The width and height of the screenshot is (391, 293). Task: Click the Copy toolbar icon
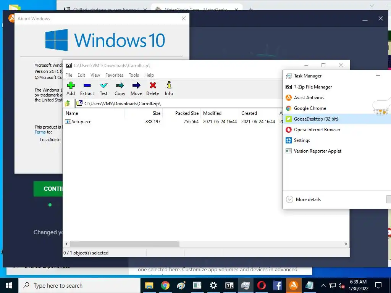[120, 89]
